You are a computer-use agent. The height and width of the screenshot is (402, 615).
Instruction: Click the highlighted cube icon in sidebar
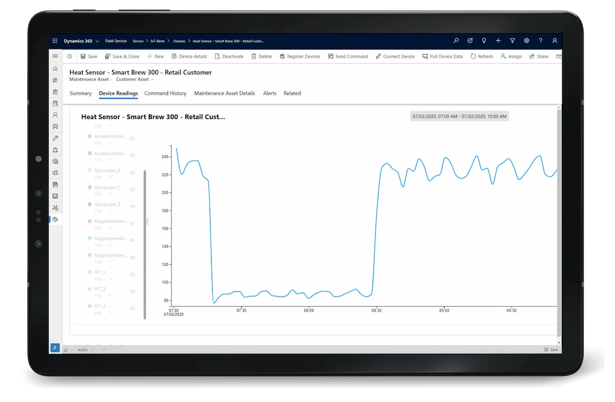(55, 219)
